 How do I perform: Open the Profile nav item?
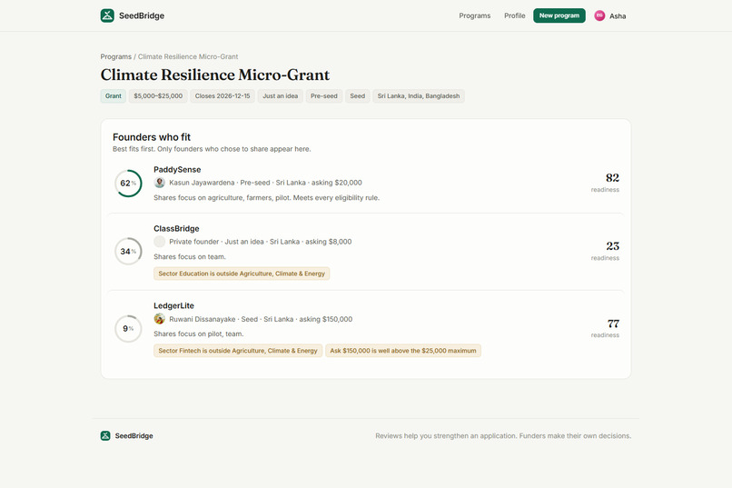click(x=514, y=15)
